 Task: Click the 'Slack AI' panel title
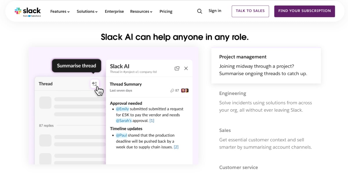[120, 66]
